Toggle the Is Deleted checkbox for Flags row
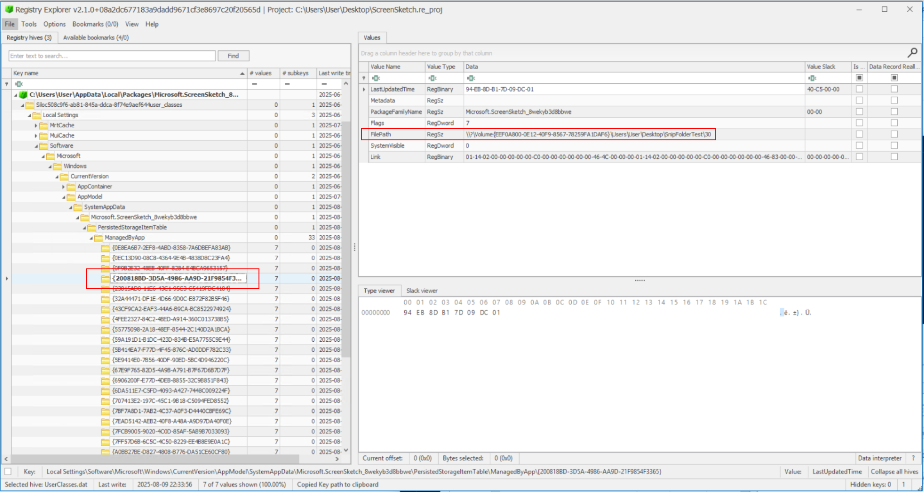This screenshot has height=492, width=924. 859,123
